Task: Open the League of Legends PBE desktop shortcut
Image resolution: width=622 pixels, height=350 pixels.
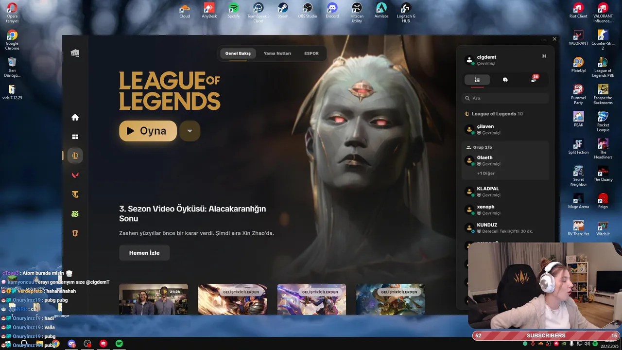Action: point(603,67)
